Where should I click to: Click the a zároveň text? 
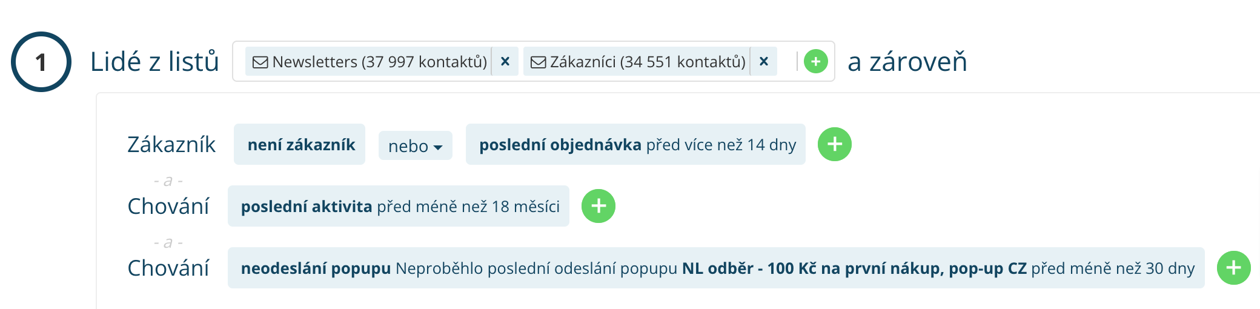click(907, 62)
